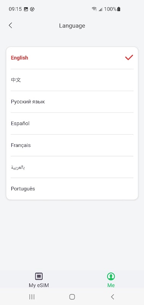The image size is (144, 305).
Task: Tap the Language page title
Action: 72,26
